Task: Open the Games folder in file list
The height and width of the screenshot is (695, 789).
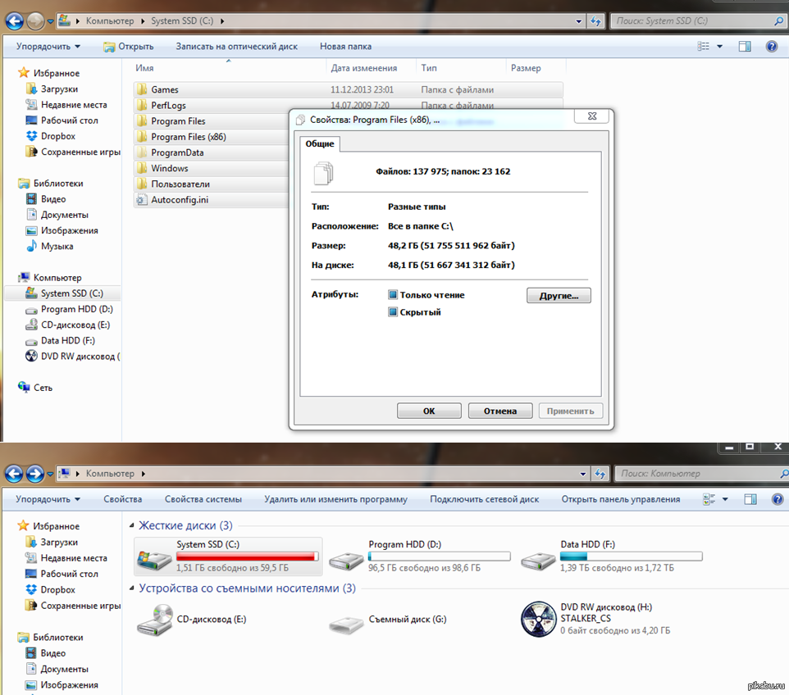Action: 164,89
